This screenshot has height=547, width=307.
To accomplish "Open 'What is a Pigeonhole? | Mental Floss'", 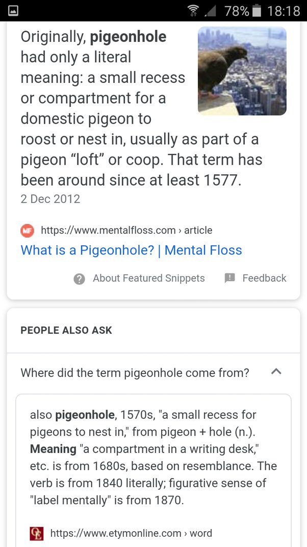I will click(x=131, y=250).
